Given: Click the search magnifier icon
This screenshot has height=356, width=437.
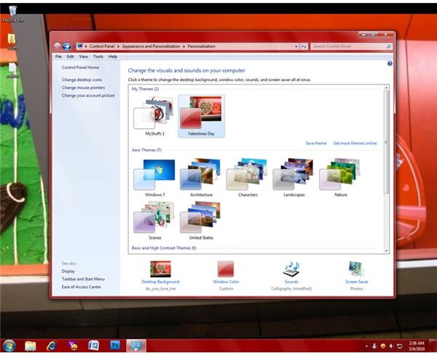Looking at the screenshot, I should (388, 47).
